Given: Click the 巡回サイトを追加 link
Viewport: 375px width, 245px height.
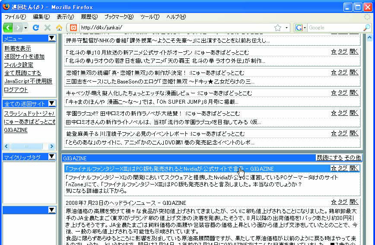Looking at the screenshot, I should [24, 57].
